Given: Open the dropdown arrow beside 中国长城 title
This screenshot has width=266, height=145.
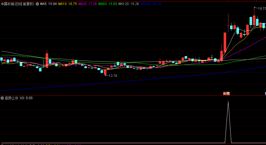Looking at the screenshot, I should click(37, 4).
